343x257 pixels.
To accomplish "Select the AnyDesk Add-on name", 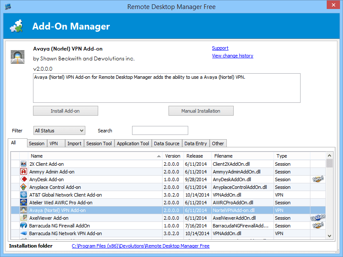I will [47, 179].
